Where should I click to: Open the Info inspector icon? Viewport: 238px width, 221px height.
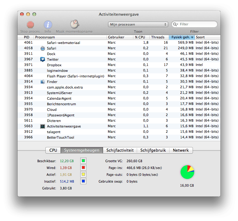coord(48,25)
